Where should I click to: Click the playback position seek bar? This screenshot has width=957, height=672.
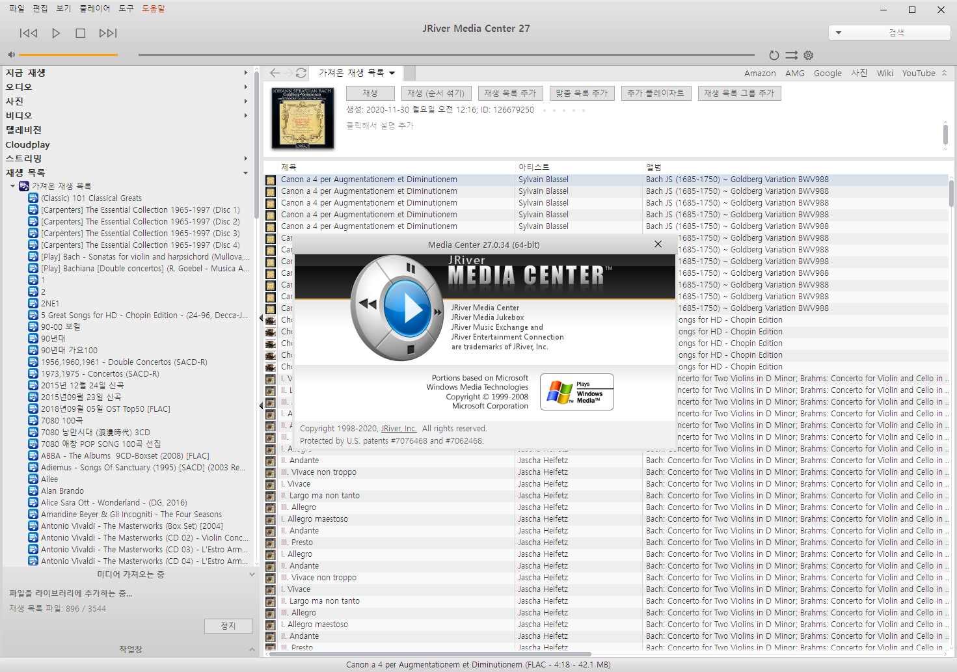click(x=446, y=55)
